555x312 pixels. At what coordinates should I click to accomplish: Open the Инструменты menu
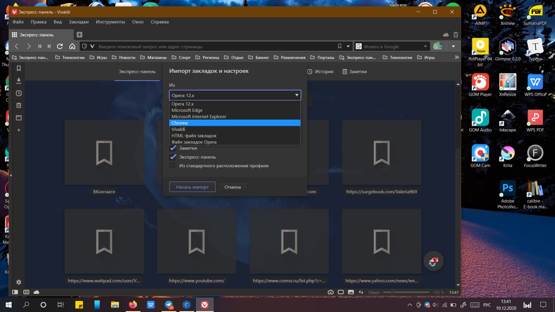pos(111,22)
